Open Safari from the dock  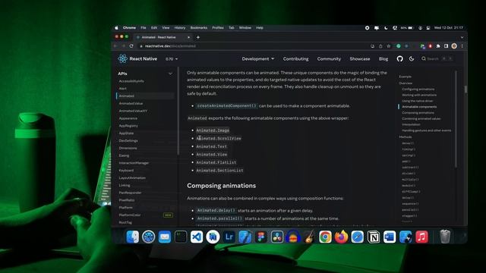click(x=358, y=237)
